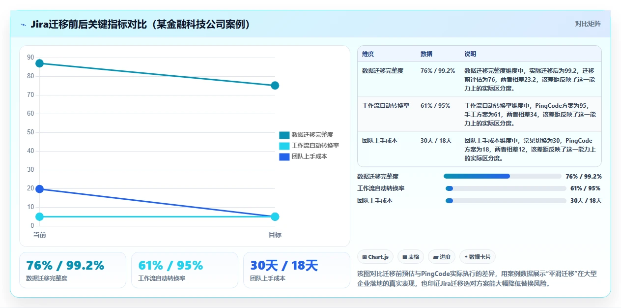Click the 工作流自动转换率 progress label

pos(381,188)
